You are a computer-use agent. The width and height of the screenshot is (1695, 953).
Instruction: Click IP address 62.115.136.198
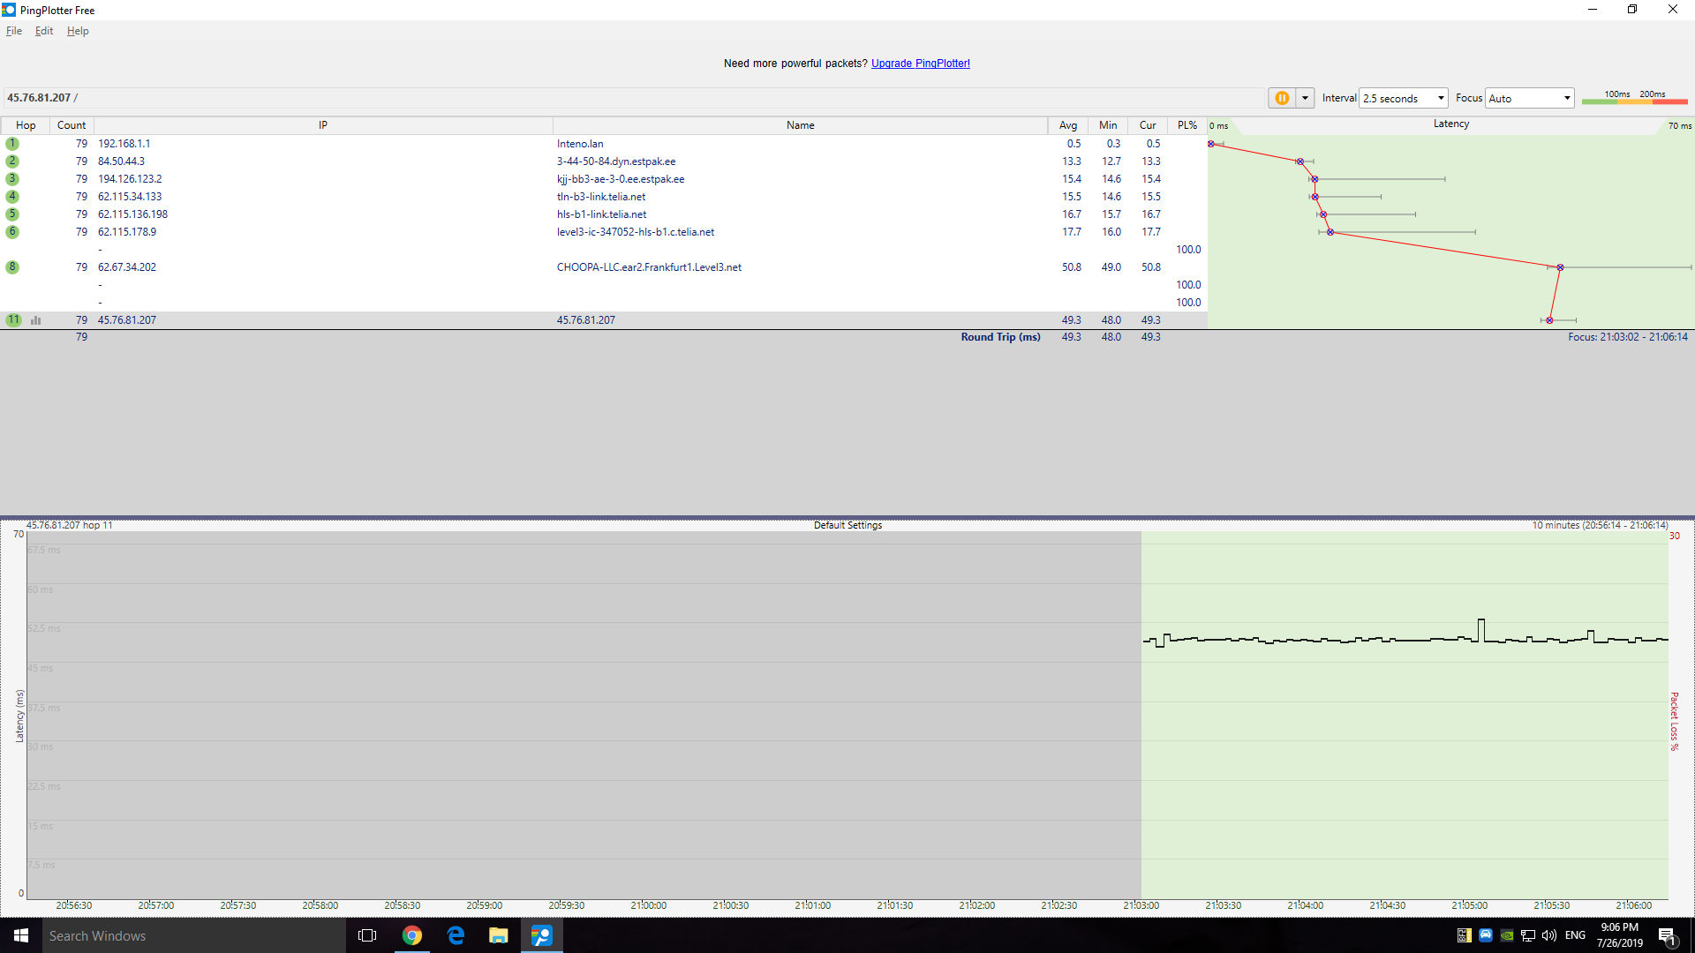click(x=132, y=214)
